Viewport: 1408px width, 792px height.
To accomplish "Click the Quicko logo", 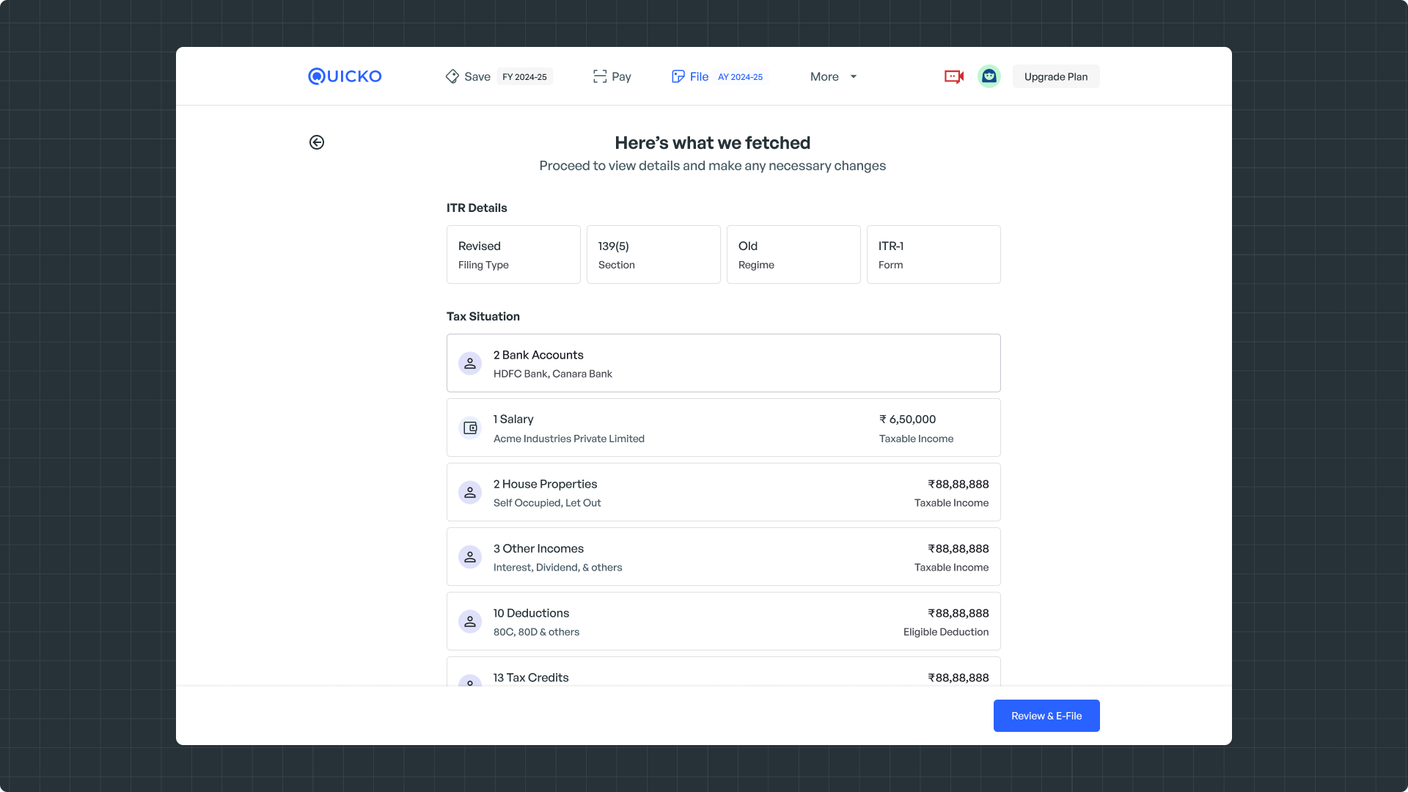I will (345, 76).
